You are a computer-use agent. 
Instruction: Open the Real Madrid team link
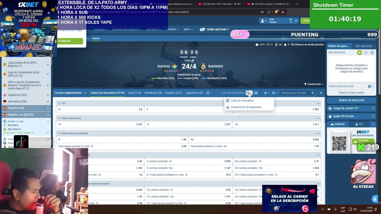215,66
